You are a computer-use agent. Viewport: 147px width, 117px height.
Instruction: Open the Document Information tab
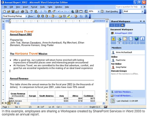point(142,40)
